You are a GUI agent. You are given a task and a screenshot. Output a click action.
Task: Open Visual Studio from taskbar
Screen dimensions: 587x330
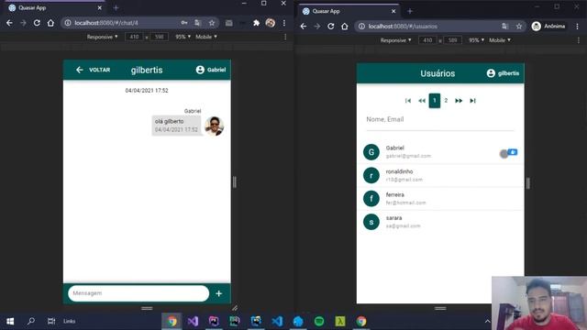pos(193,321)
